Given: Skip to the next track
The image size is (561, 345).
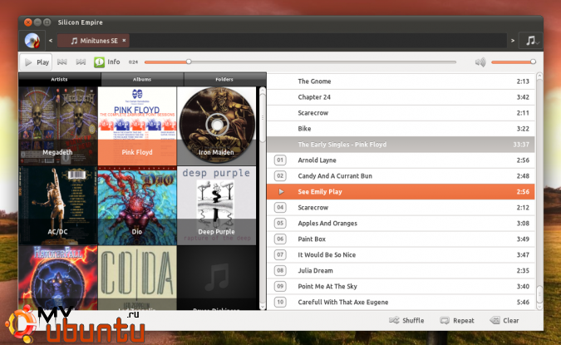Looking at the screenshot, I should (x=81, y=62).
